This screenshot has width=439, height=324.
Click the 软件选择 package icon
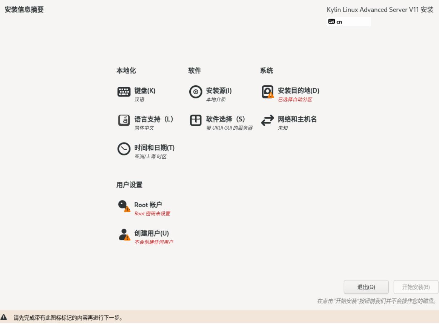pyautogui.click(x=196, y=121)
